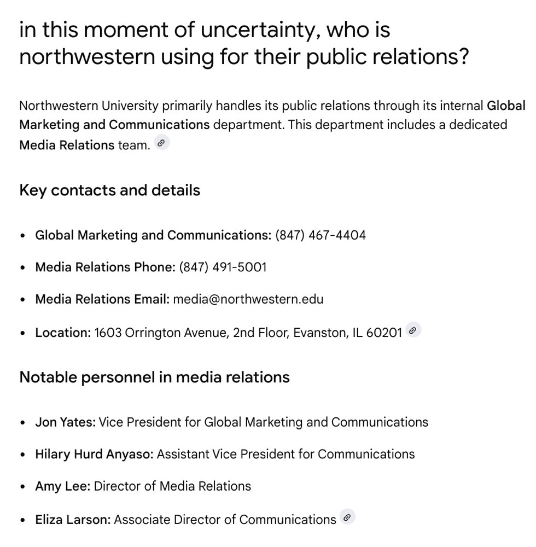
Task: Click the bold Media Relations Email label
Action: coord(102,299)
